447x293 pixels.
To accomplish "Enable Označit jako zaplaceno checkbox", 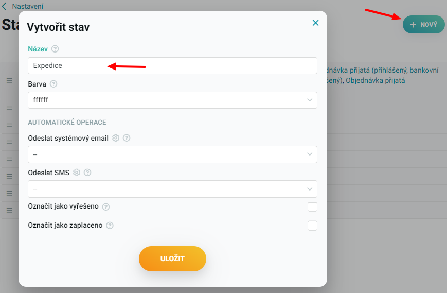I will tap(312, 226).
